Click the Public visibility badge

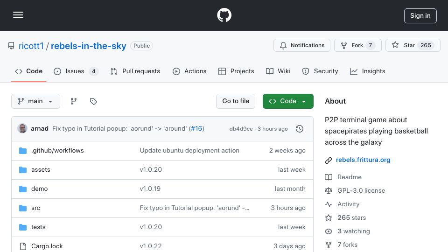[141, 46]
